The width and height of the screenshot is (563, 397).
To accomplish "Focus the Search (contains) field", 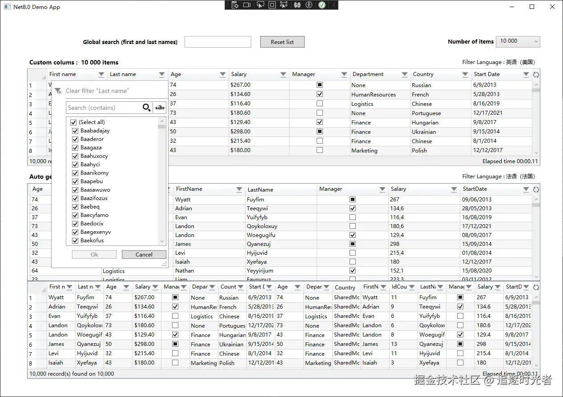I will (x=104, y=108).
